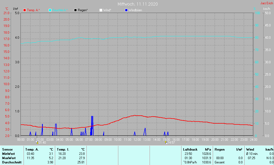
Task: Click the 'Temp. A.' column header
Action: click(32, 150)
